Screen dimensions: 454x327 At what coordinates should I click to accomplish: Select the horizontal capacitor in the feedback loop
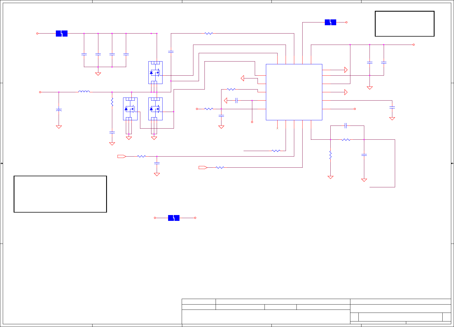[346, 126]
